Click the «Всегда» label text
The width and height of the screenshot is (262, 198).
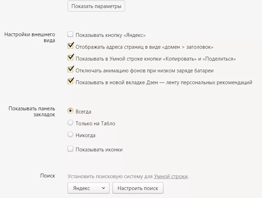[x=83, y=112]
